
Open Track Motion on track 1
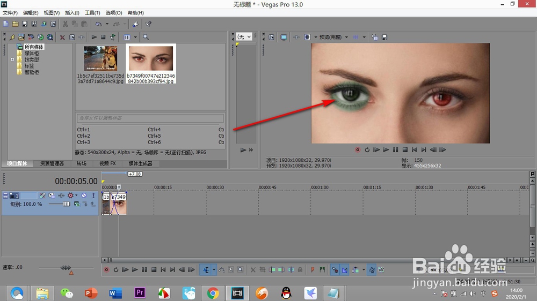(x=52, y=195)
